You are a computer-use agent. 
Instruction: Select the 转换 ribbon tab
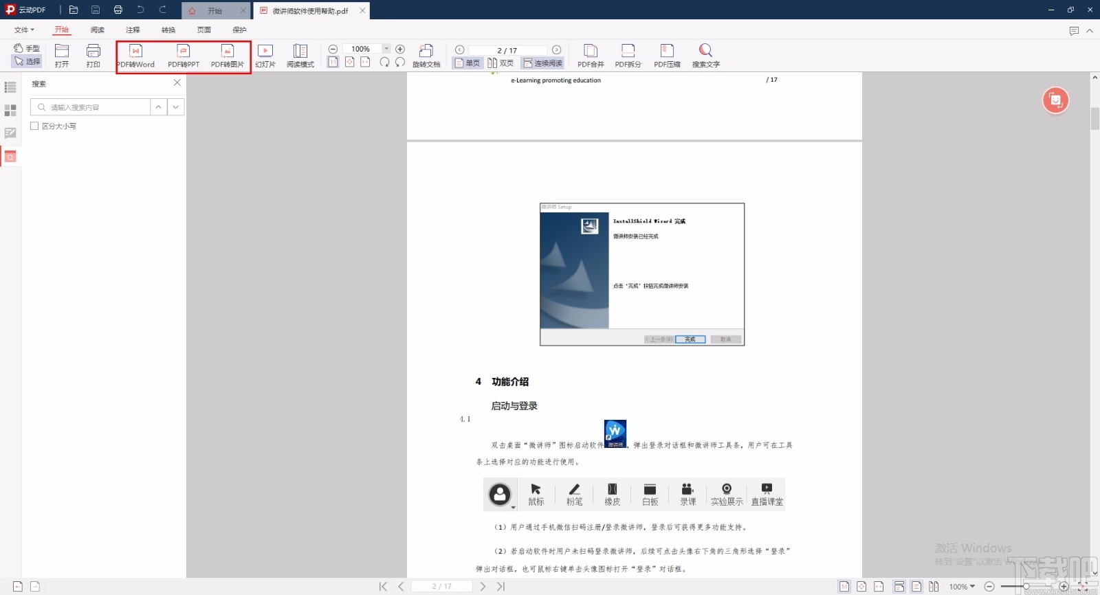coord(168,30)
